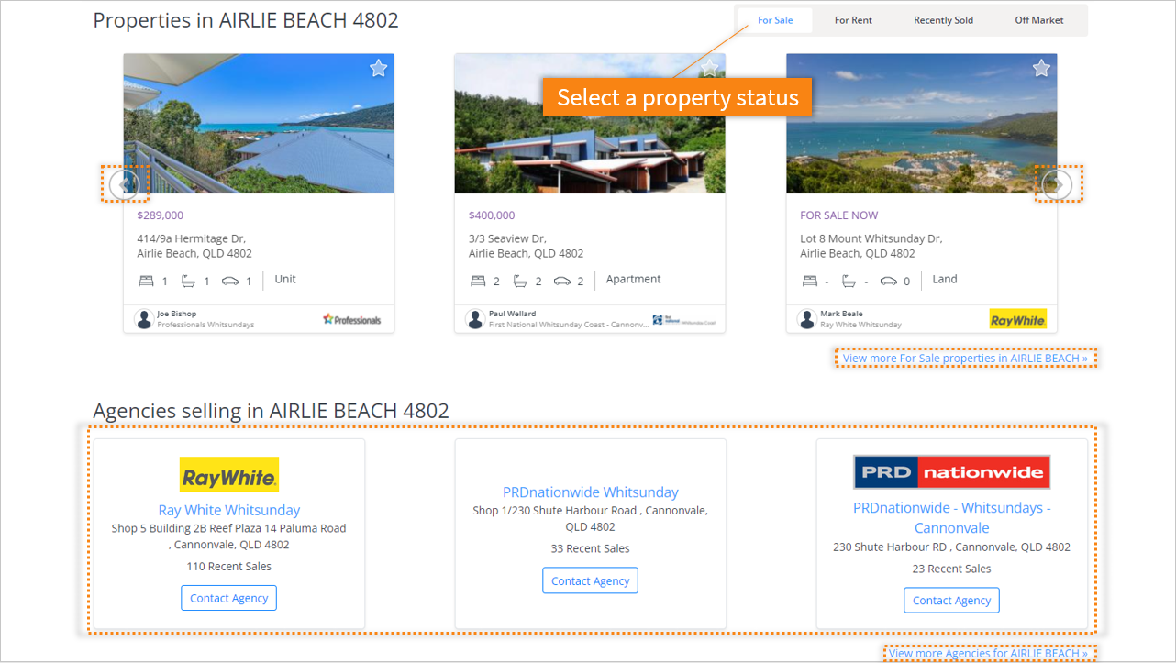1176x663 pixels.
Task: Click the PRD nationwide agency logo
Action: click(x=951, y=472)
